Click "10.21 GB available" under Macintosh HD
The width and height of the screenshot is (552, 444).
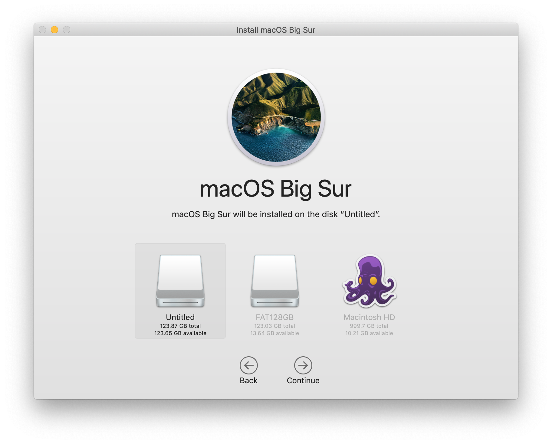(x=369, y=333)
